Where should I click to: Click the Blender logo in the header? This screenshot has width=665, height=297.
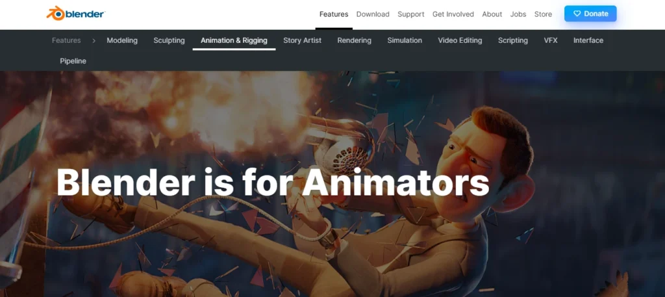[76, 14]
